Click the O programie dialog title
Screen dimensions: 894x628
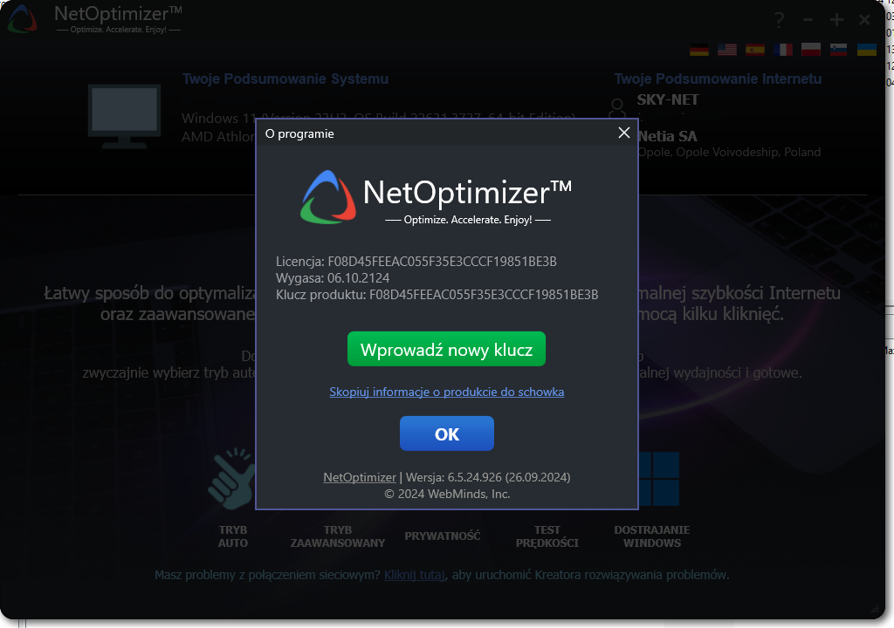(x=299, y=134)
